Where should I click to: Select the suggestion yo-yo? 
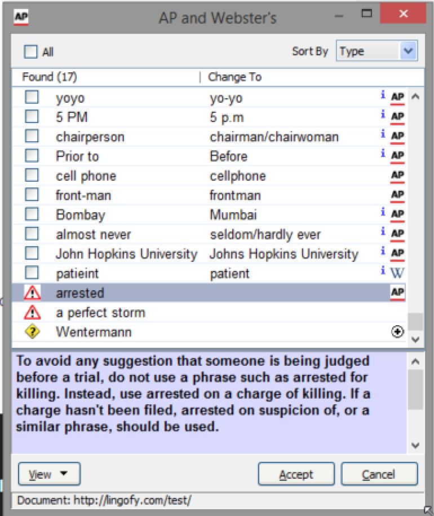(x=226, y=98)
